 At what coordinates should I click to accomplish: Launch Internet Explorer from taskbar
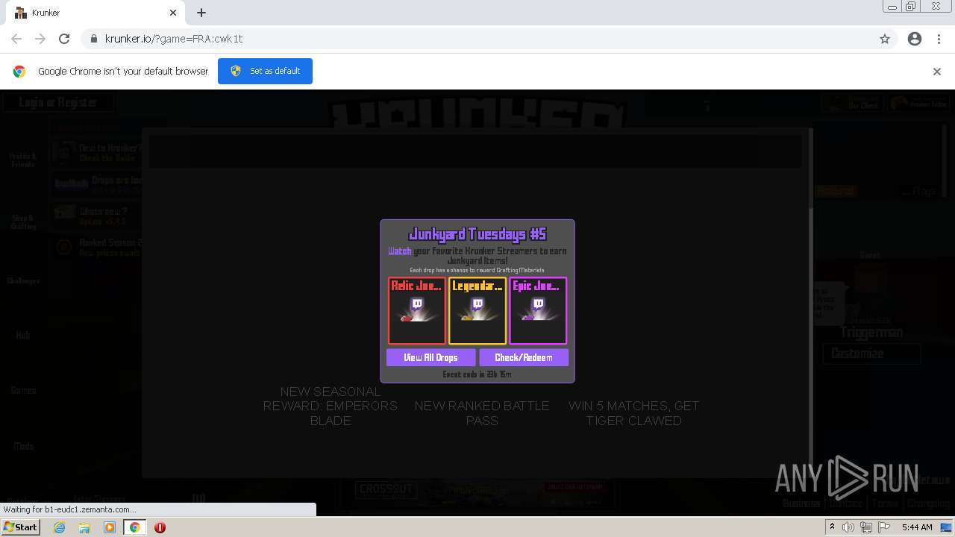[x=59, y=527]
